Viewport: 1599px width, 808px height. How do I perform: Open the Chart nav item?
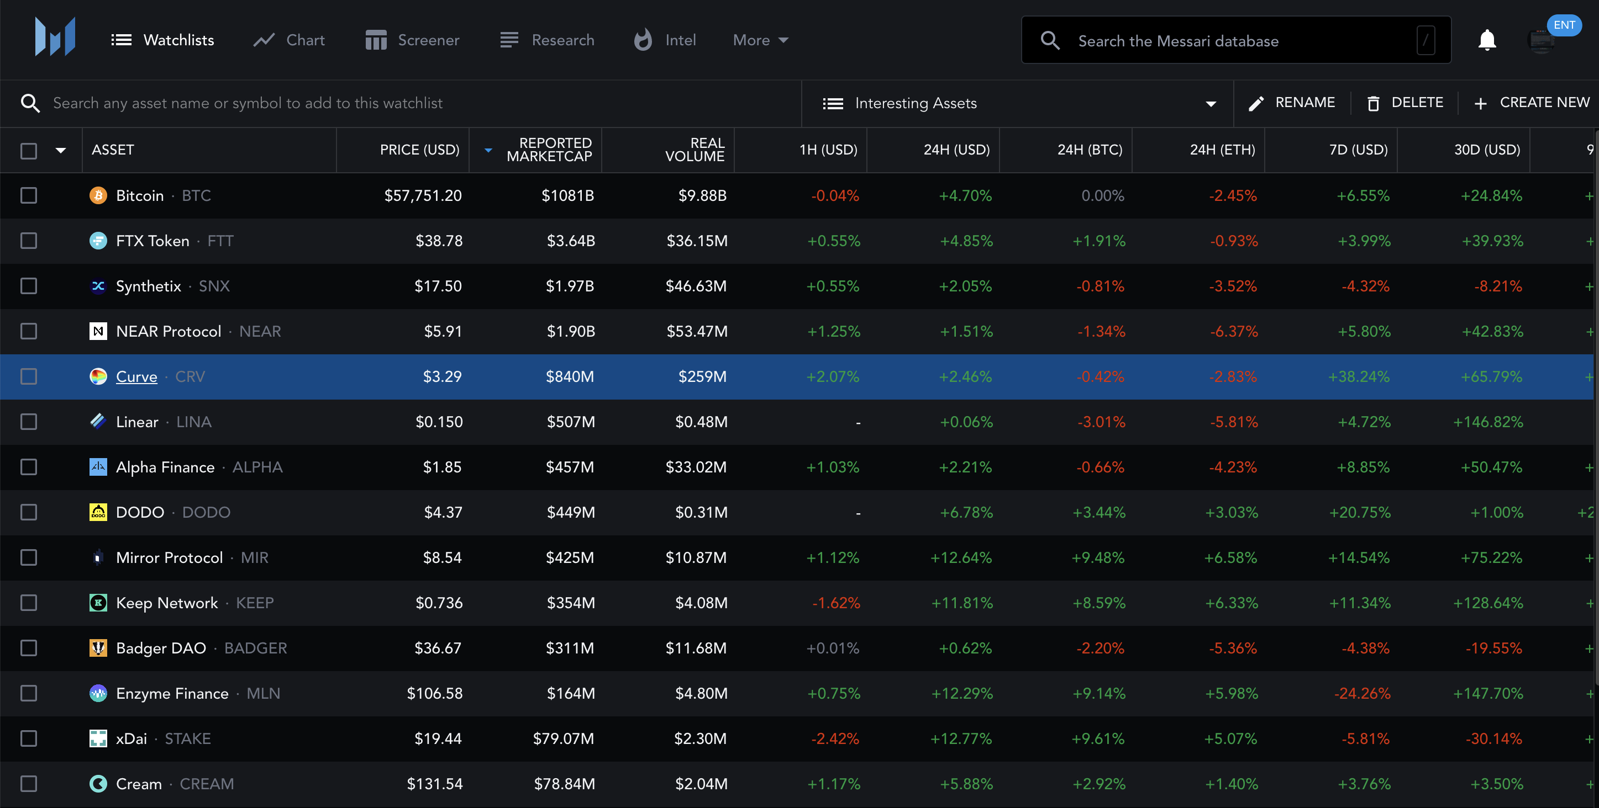pos(290,40)
